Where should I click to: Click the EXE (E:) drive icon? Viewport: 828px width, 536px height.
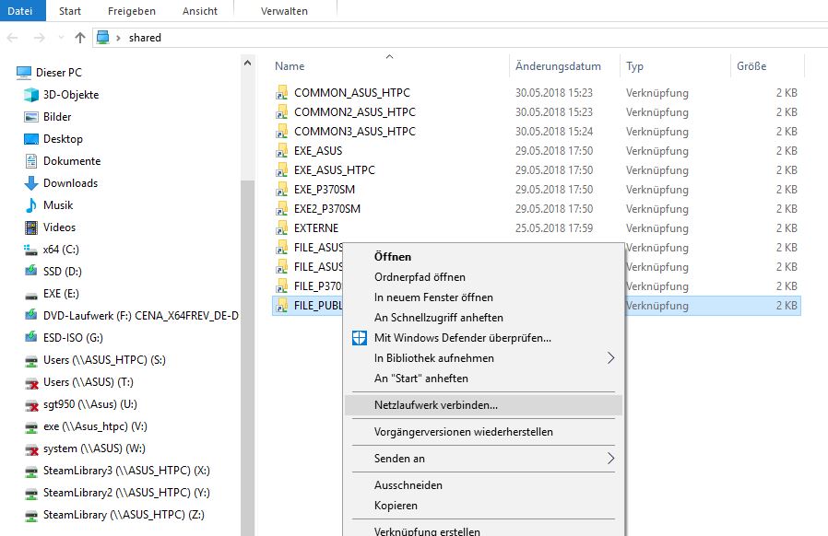pos(31,295)
